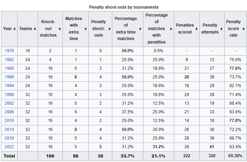Follow the visited 1986 link

[x=9, y=68]
